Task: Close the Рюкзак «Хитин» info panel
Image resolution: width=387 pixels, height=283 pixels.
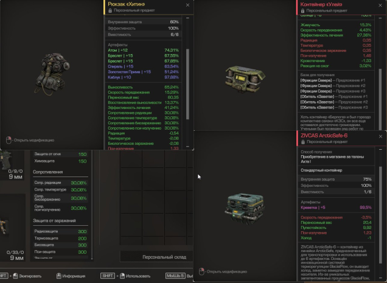Action: tap(187, 5)
